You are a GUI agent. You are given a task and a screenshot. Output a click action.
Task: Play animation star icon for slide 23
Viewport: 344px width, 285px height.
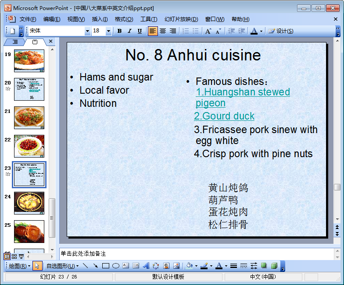coord(8,174)
